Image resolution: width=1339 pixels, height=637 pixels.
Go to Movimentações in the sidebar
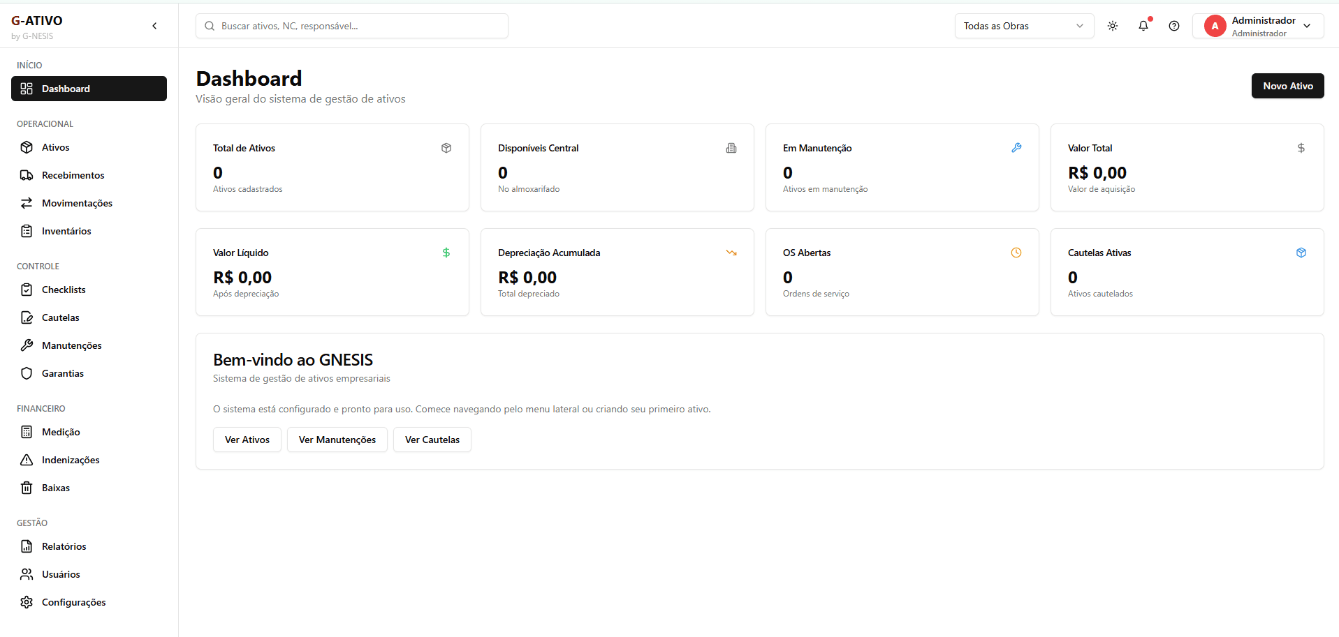[x=77, y=203]
